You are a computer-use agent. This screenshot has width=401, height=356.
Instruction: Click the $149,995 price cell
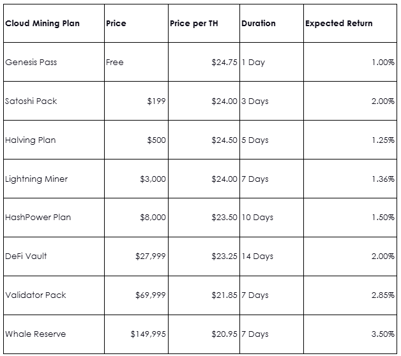coord(148,334)
